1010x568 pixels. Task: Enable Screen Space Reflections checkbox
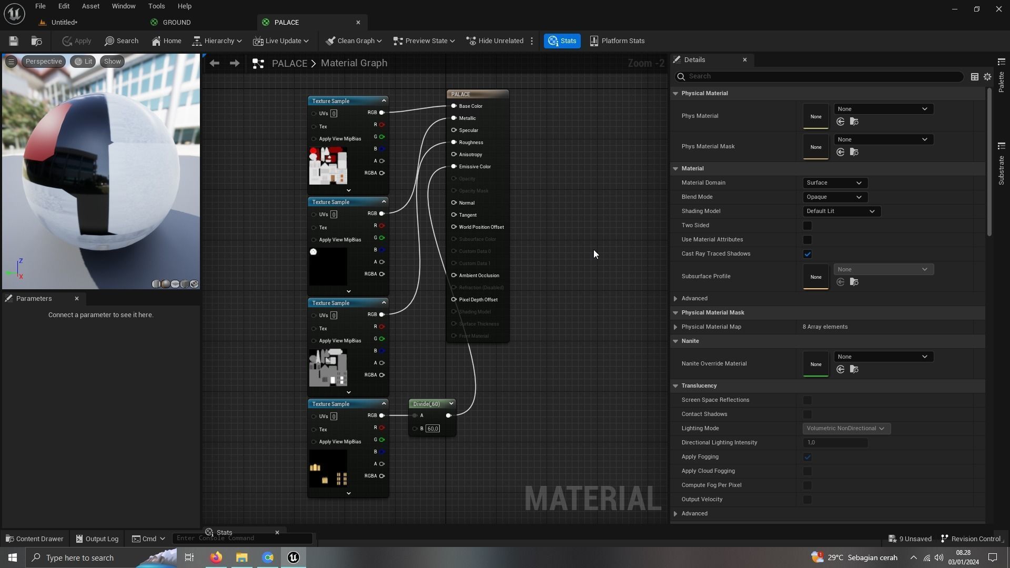pos(807,400)
